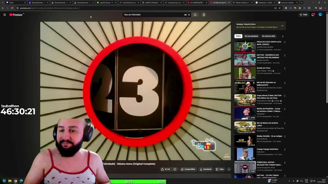Open options for Mix de MC Marcinho

(285, 83)
